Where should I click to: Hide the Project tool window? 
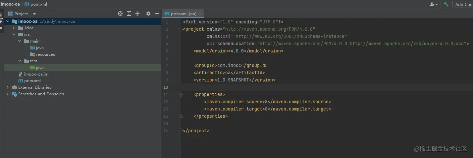[157, 14]
